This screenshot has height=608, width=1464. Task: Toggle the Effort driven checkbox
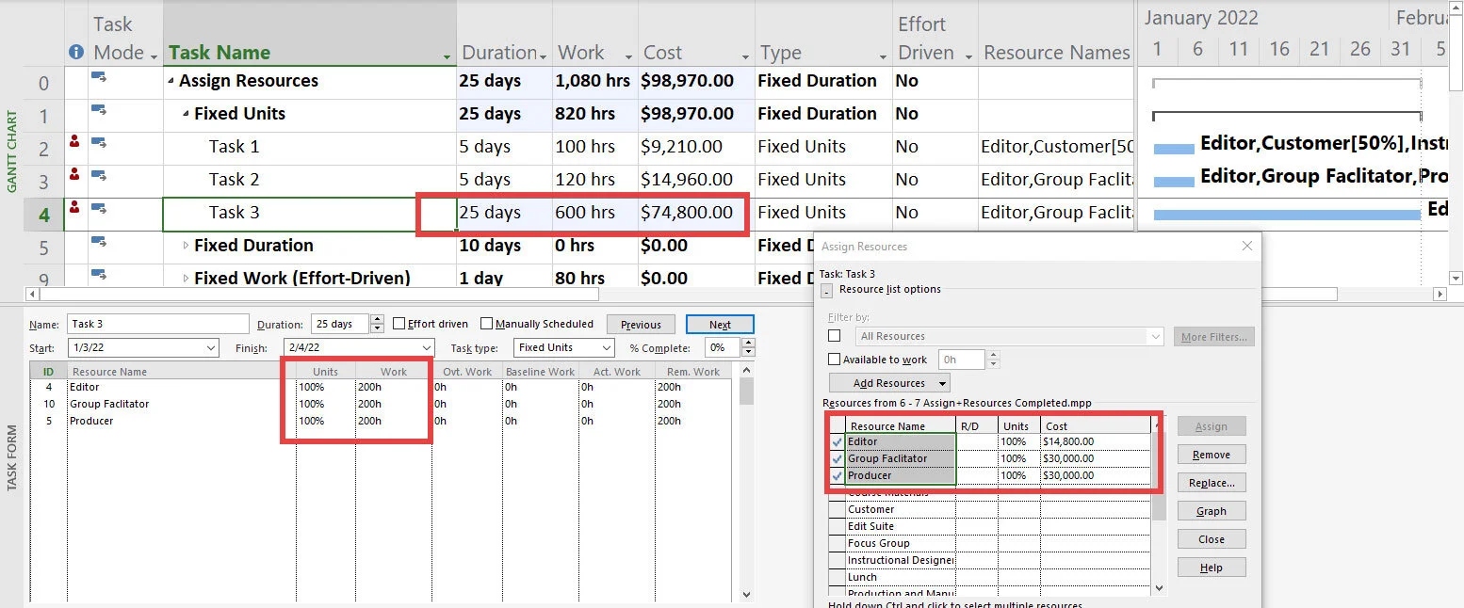coord(399,324)
